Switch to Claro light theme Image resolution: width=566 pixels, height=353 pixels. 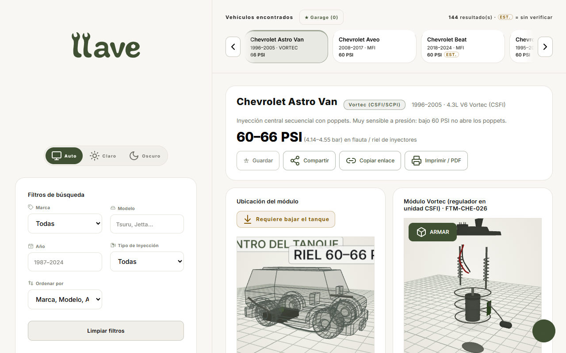tap(103, 156)
